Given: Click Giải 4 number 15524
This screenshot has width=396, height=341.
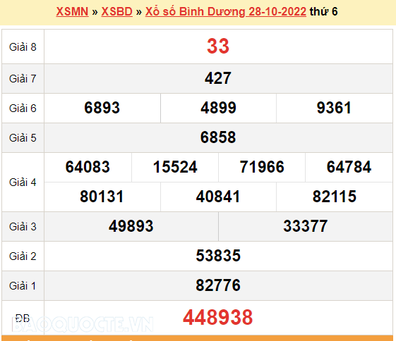Looking at the screenshot, I should [175, 167].
